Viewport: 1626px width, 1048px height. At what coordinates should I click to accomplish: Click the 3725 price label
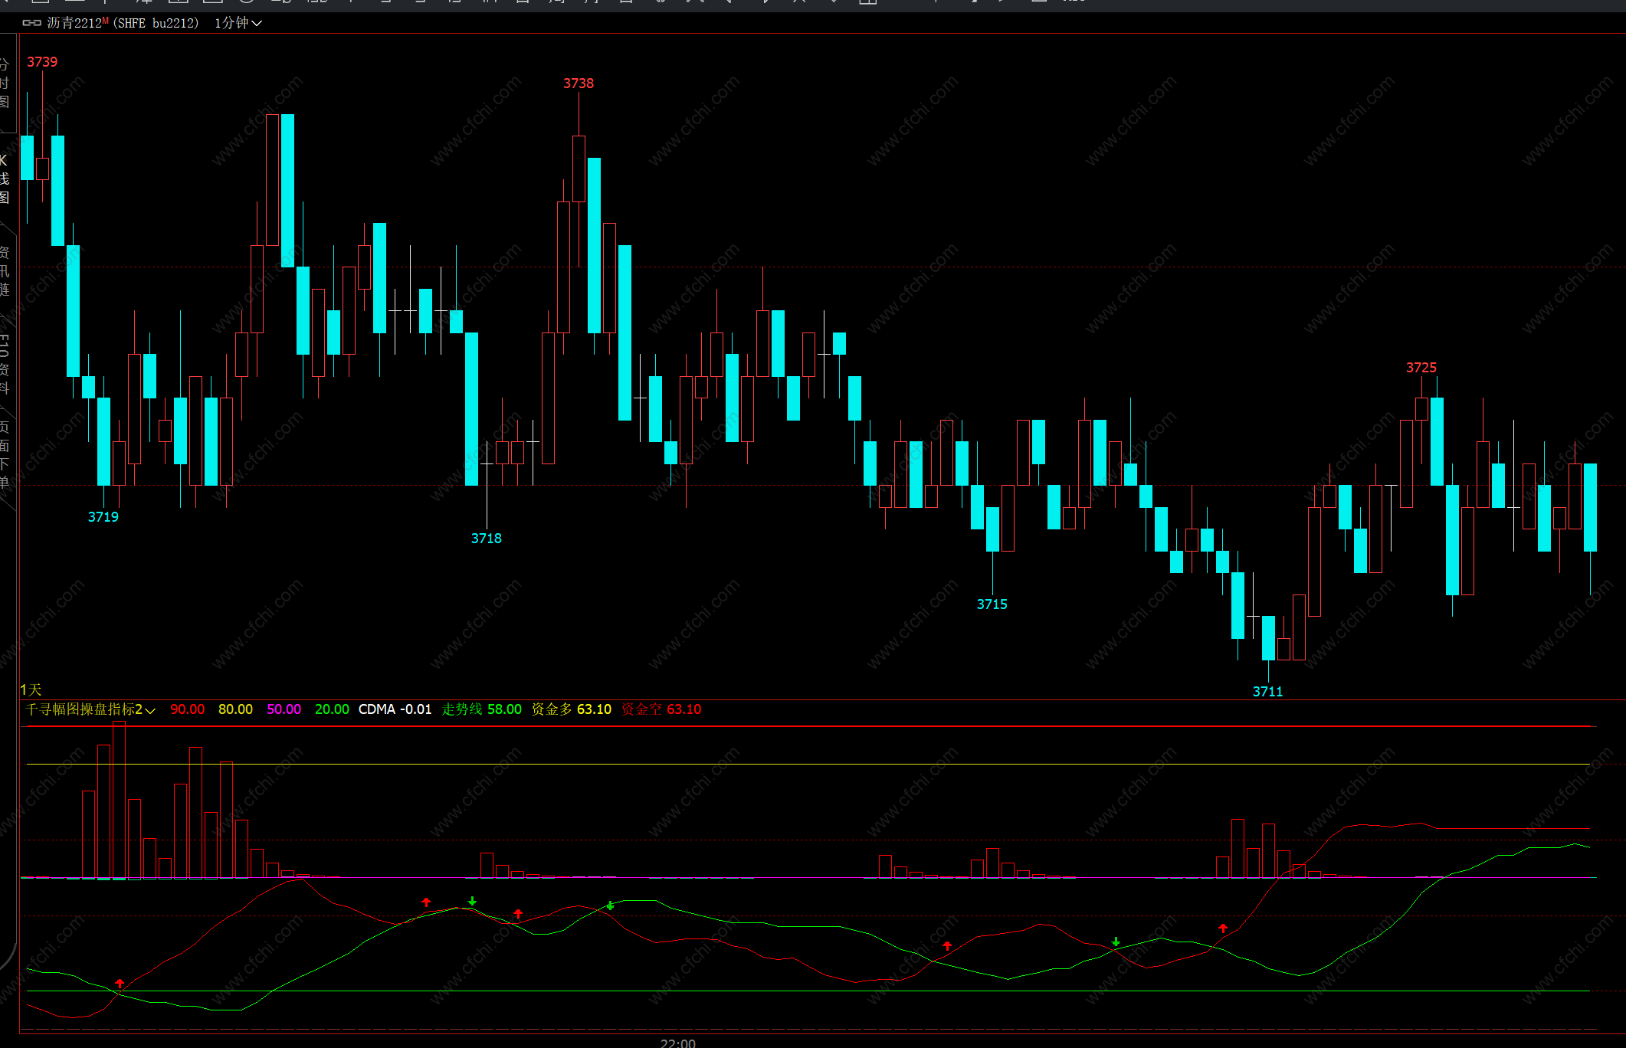click(x=1421, y=368)
